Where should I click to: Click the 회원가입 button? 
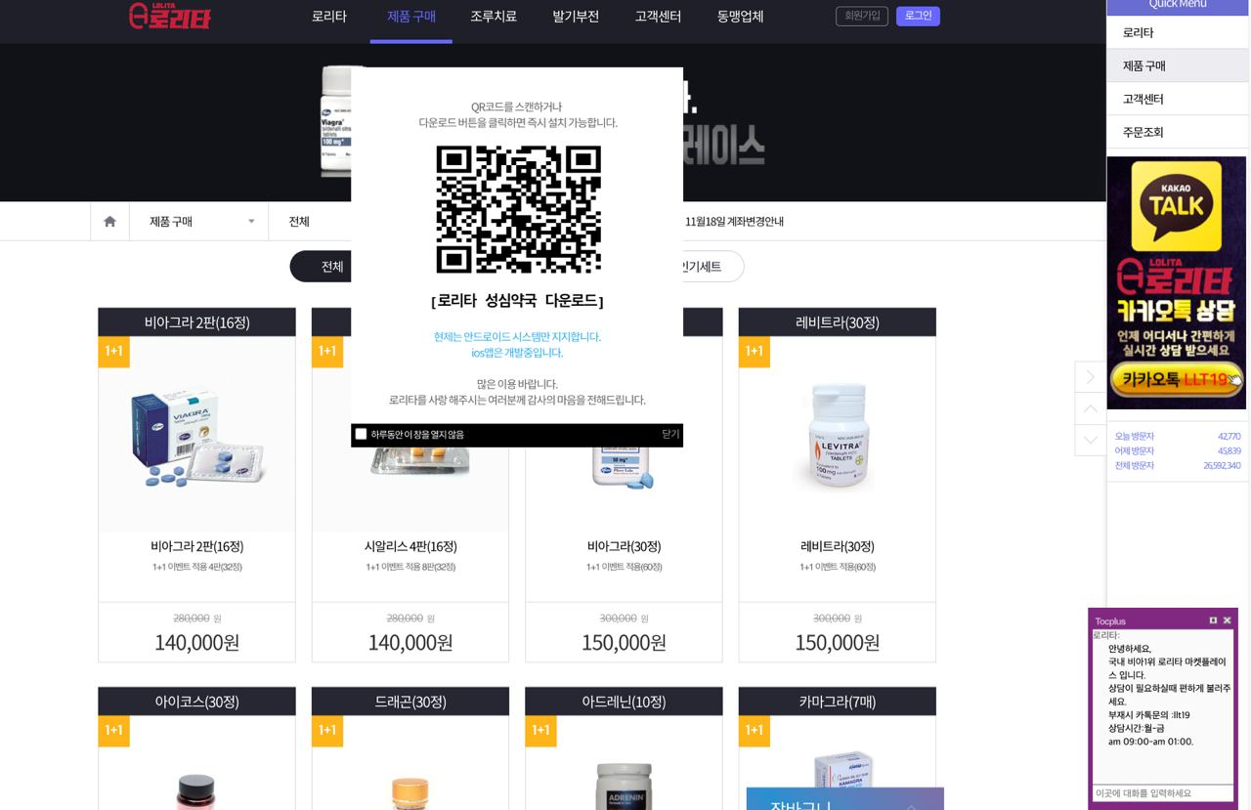click(861, 16)
